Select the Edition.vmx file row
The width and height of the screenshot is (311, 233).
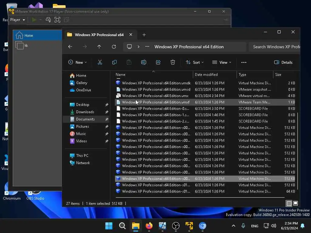coord(205,96)
